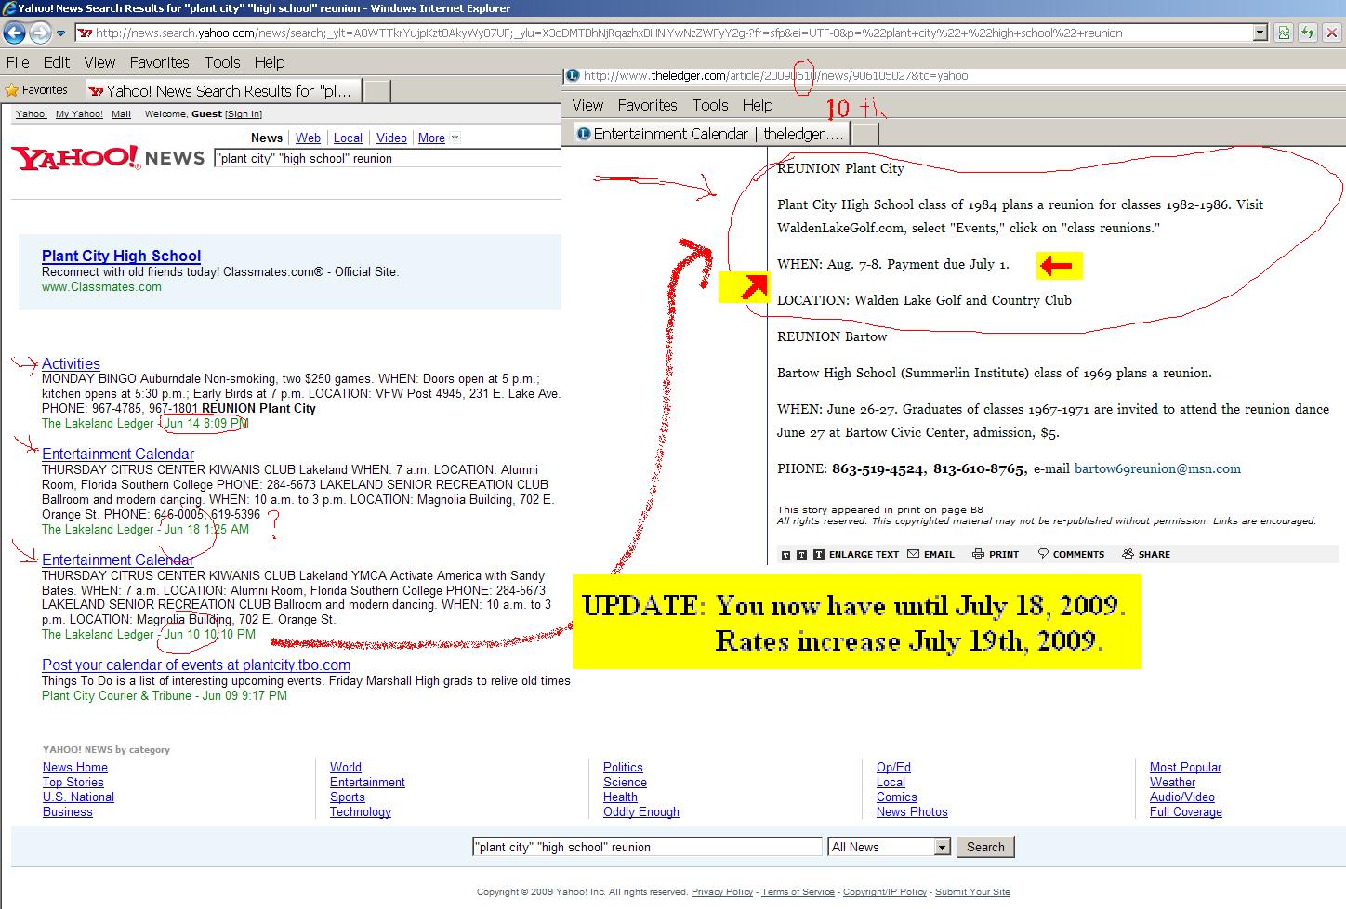
Task: Open the Jun 18 Entertainment Calendar result
Action: [x=118, y=454]
